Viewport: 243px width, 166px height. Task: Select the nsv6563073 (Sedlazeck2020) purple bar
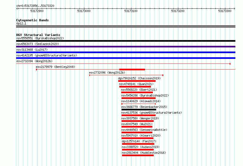(x=126, y=47)
